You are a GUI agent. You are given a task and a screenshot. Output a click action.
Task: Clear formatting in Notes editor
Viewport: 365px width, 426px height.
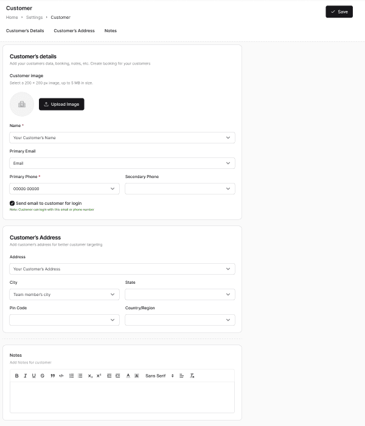click(192, 376)
